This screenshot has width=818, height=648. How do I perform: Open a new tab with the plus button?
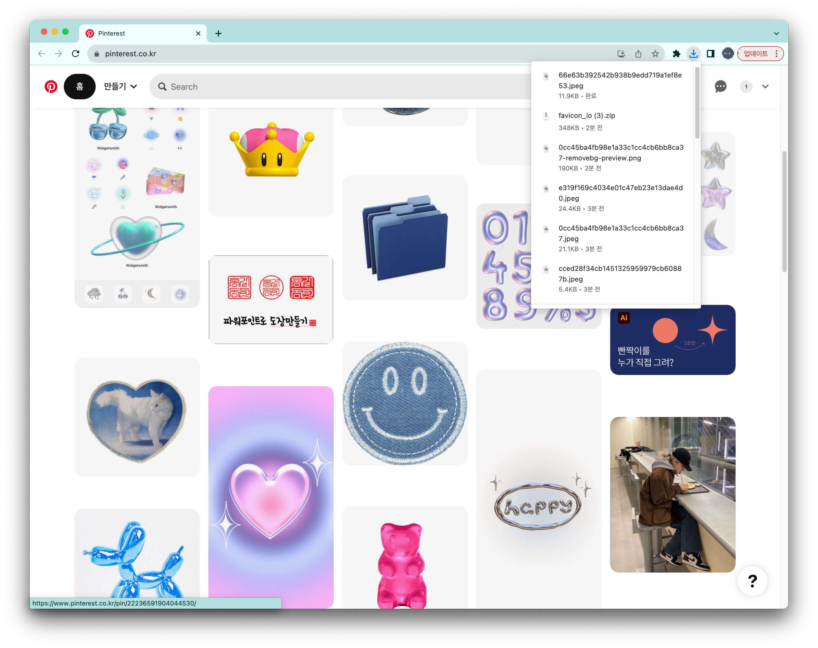(218, 33)
